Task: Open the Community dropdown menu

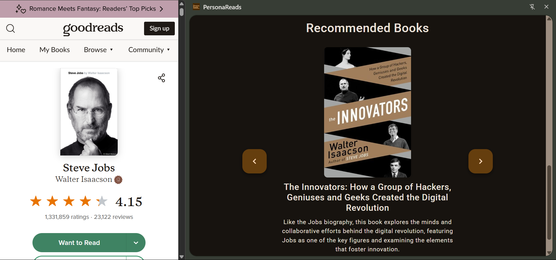Action: coord(149,50)
